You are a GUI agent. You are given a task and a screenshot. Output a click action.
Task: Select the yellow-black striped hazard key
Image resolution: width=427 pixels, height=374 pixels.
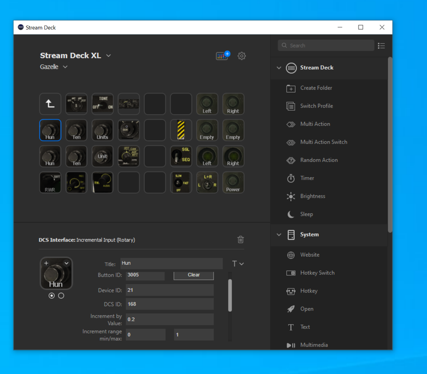tap(181, 130)
